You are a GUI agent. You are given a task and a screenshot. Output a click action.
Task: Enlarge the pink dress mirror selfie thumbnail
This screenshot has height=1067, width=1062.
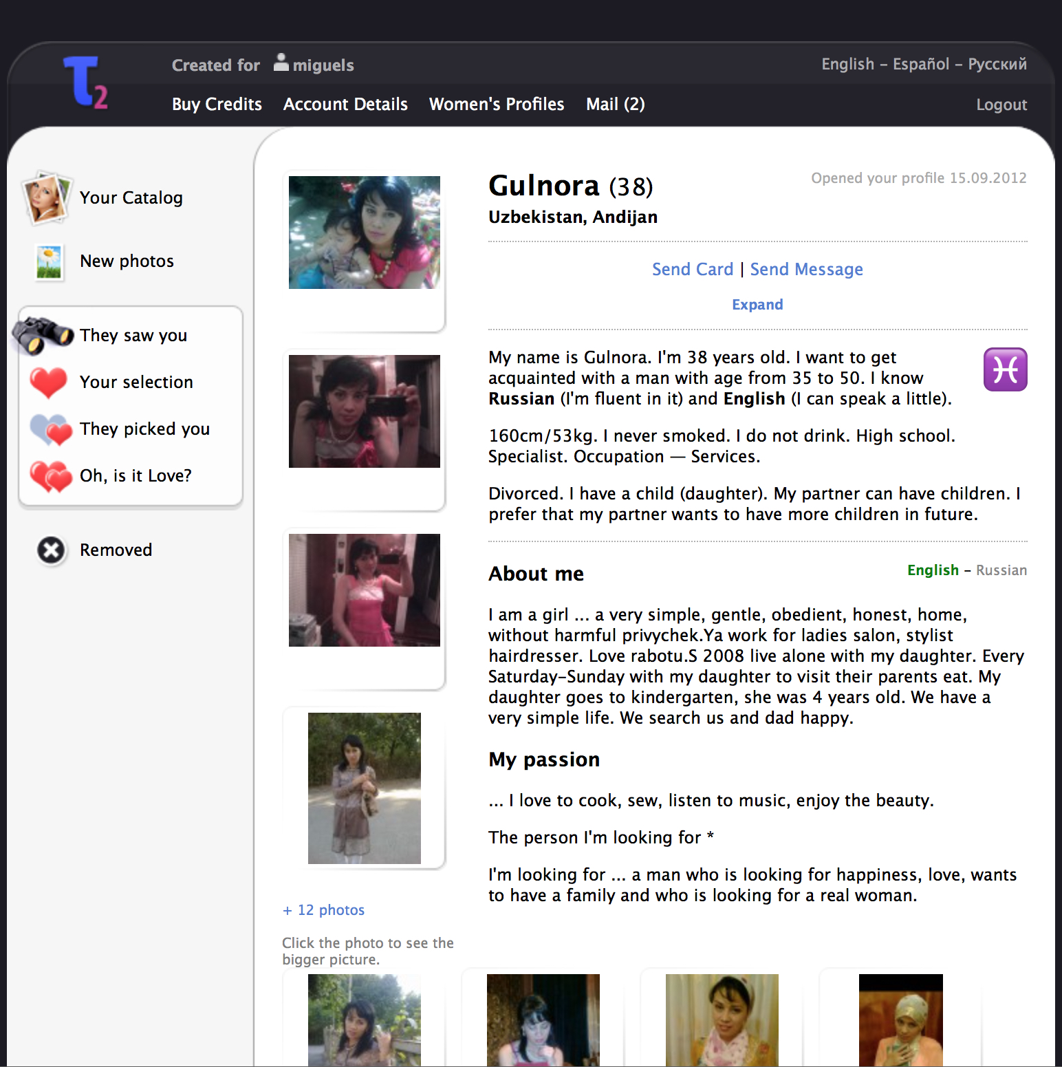[364, 590]
